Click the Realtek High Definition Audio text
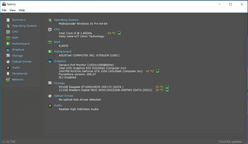 [x=78, y=109]
